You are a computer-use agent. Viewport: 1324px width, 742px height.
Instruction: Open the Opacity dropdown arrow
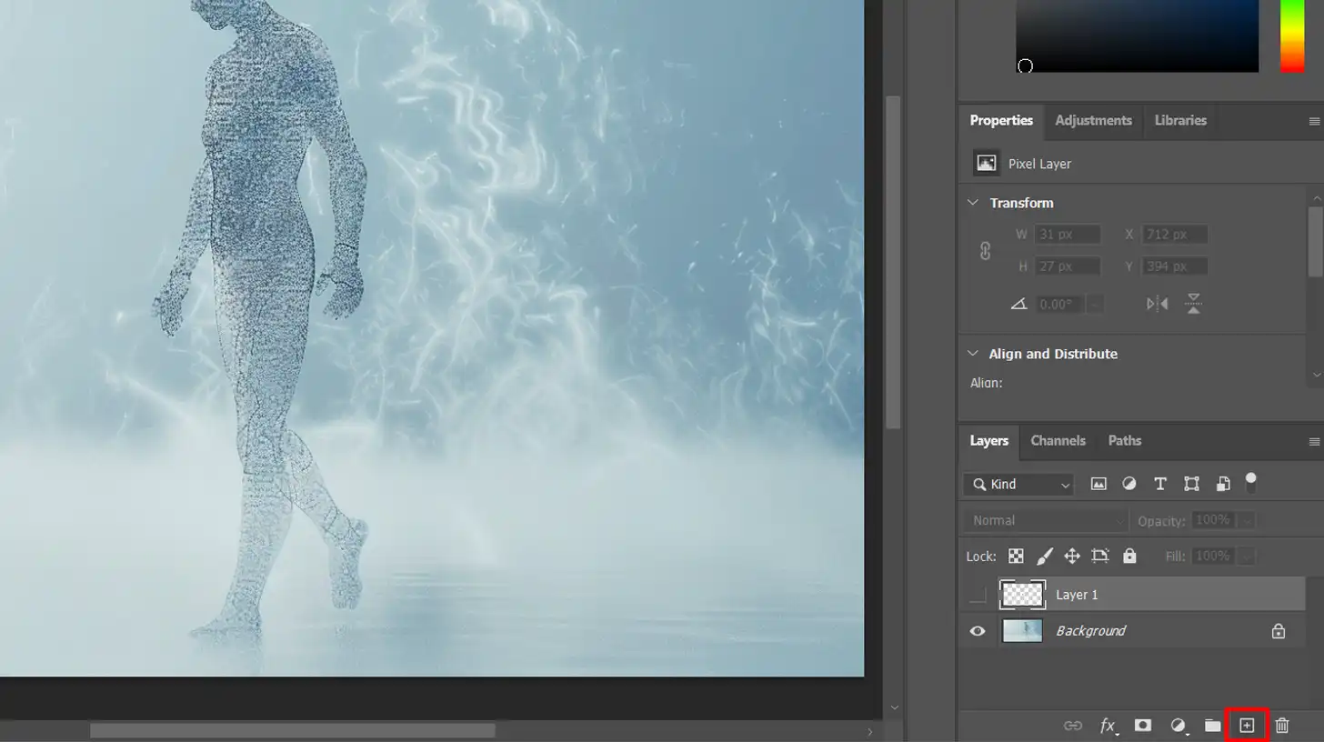[1246, 521]
